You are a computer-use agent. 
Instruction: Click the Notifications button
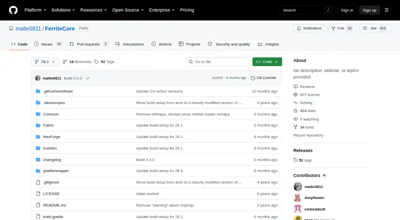[x=309, y=28]
